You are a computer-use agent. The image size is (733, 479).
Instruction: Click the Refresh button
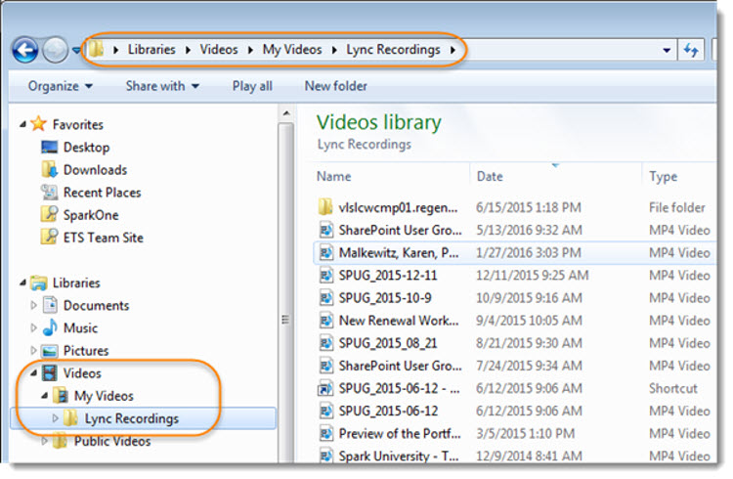pos(691,50)
